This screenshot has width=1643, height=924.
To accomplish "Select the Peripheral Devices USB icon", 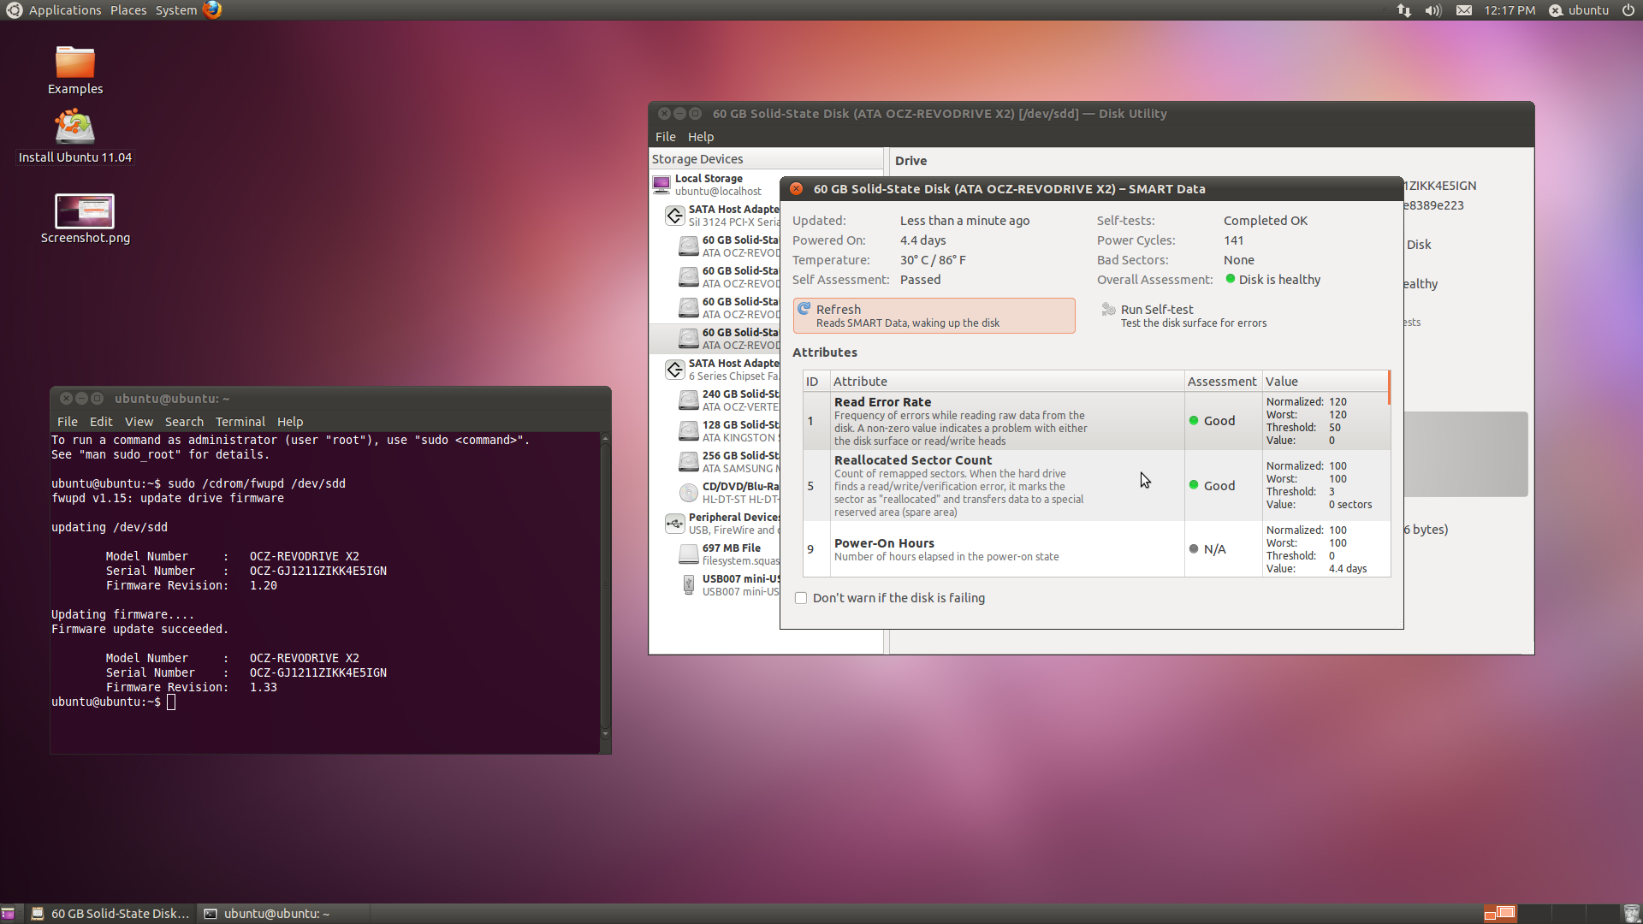I will [674, 523].
